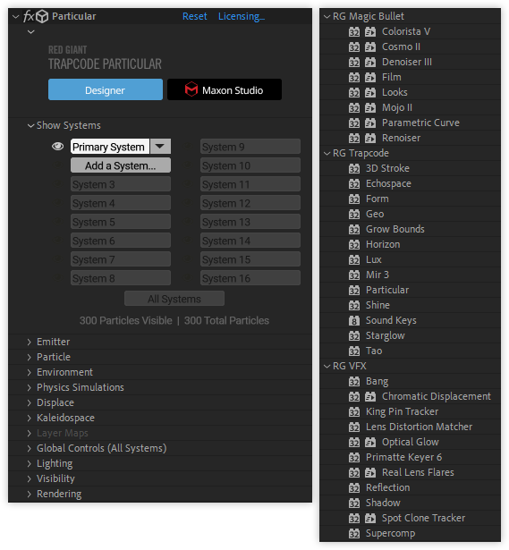The width and height of the screenshot is (509, 550).
Task: Open the Primary System dropdown arrow
Action: (x=160, y=147)
